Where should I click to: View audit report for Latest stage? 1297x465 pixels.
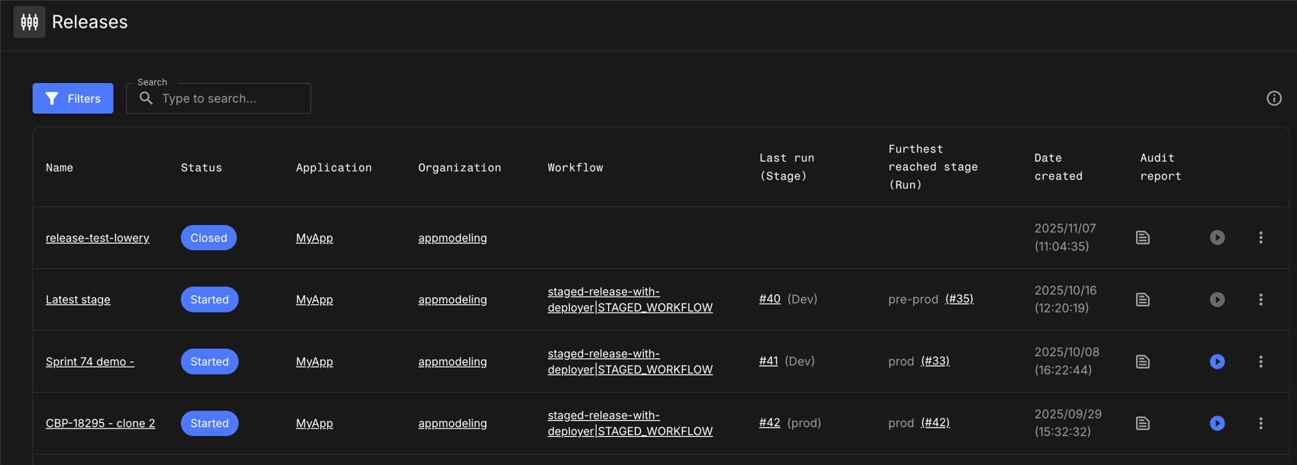click(1142, 299)
